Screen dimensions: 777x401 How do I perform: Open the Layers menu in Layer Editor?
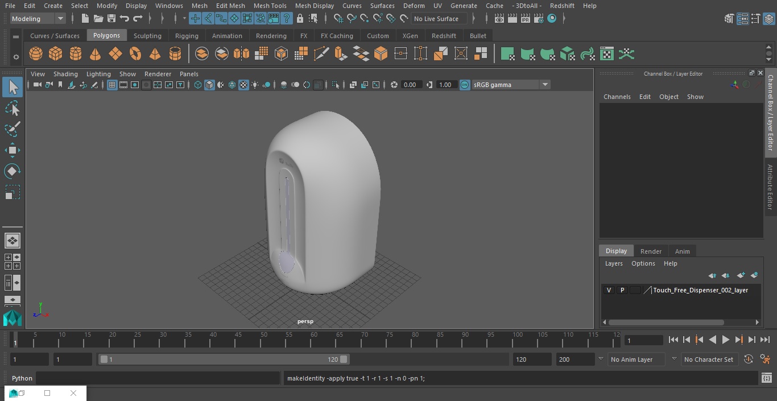[x=614, y=263]
